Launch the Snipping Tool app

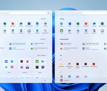point(45,31)
